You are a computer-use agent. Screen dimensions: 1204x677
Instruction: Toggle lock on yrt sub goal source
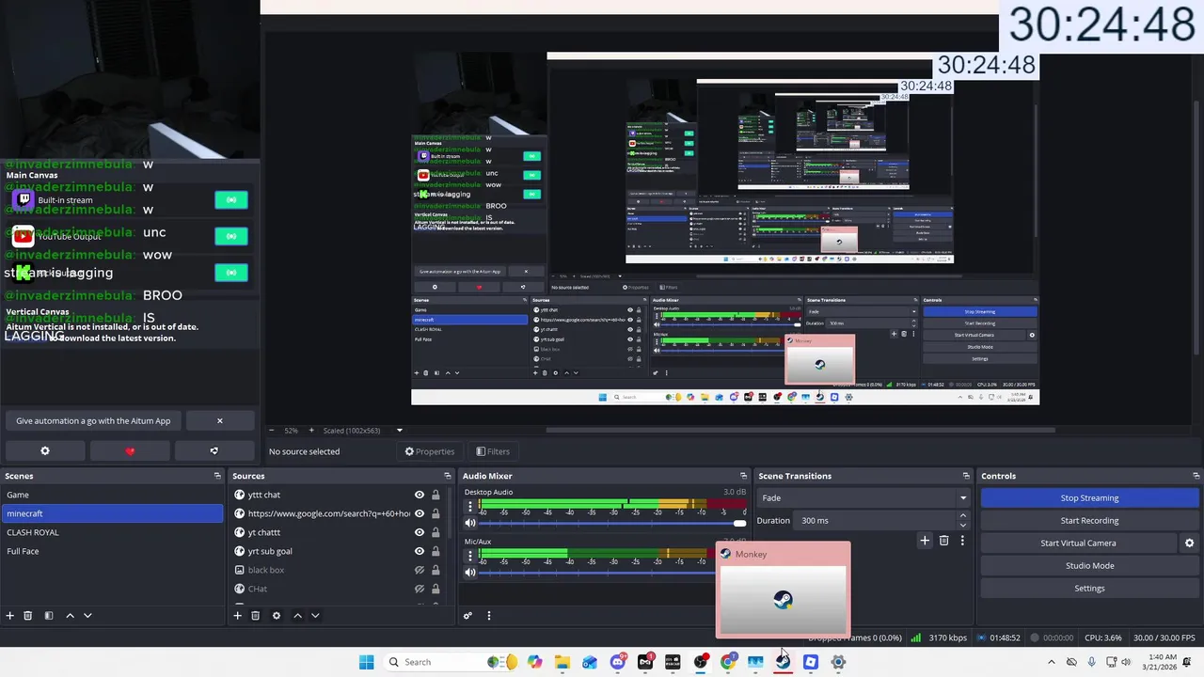[x=436, y=551]
